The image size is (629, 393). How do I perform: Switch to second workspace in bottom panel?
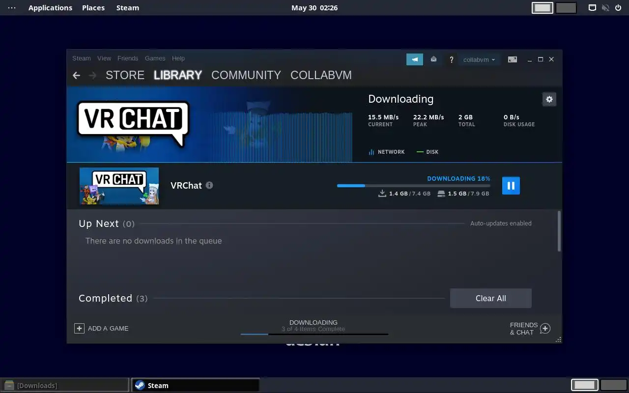point(614,385)
